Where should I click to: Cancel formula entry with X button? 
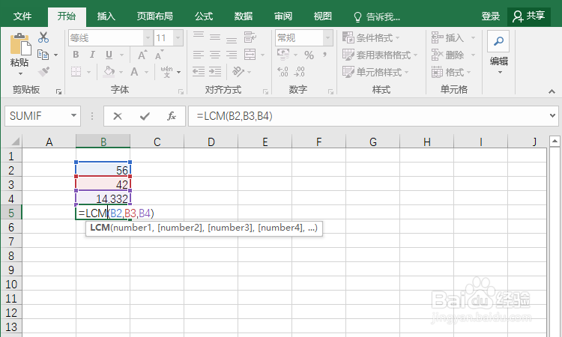[117, 116]
